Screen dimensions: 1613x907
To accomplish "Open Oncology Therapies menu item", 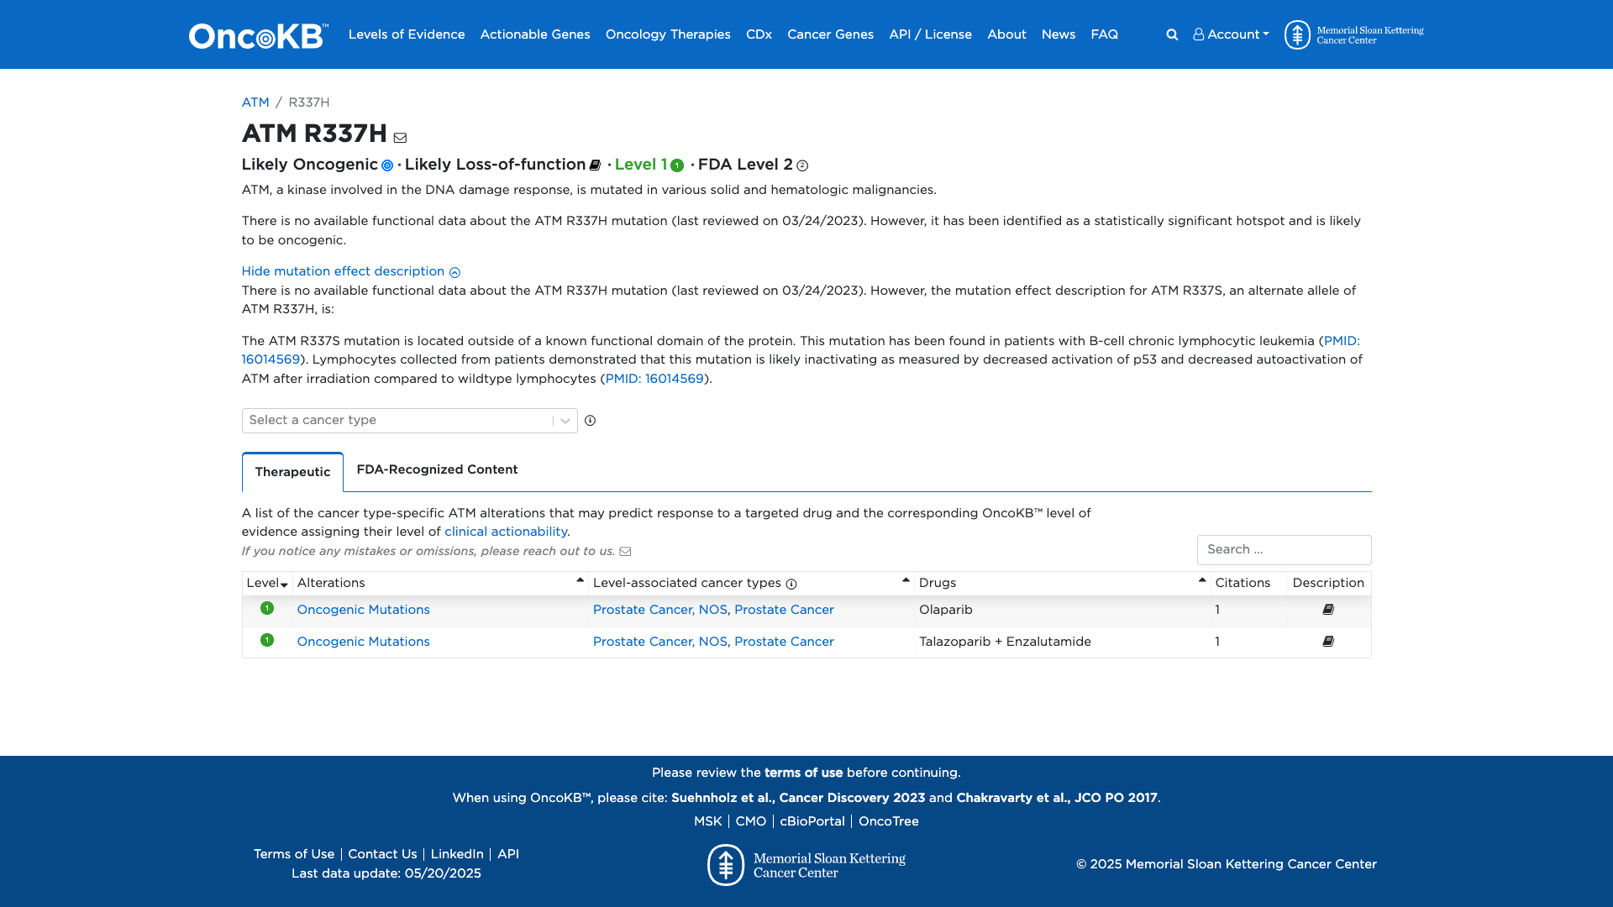I will pos(668,34).
